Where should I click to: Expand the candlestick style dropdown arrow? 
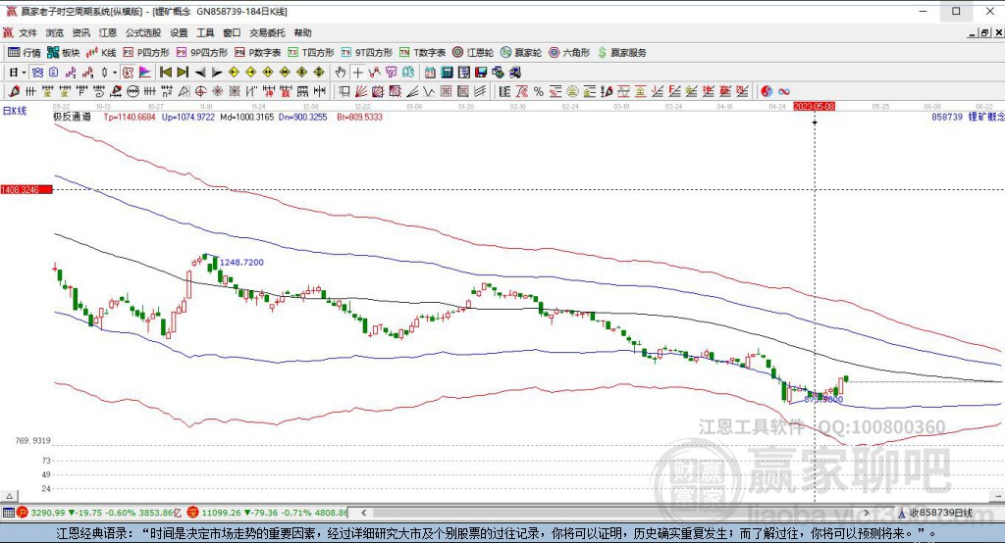pos(115,73)
